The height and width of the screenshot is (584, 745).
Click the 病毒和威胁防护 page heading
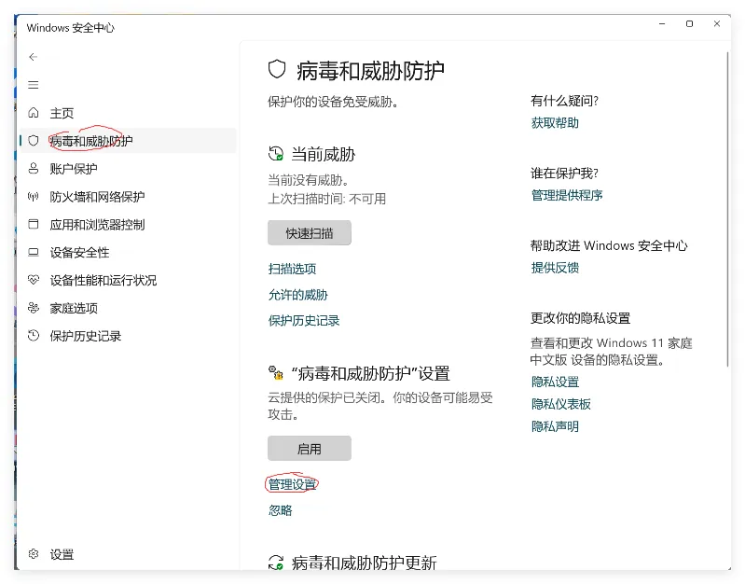point(370,70)
